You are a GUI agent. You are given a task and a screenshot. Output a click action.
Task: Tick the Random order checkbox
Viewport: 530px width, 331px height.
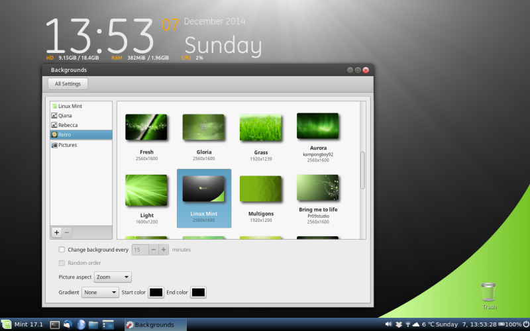click(x=62, y=263)
